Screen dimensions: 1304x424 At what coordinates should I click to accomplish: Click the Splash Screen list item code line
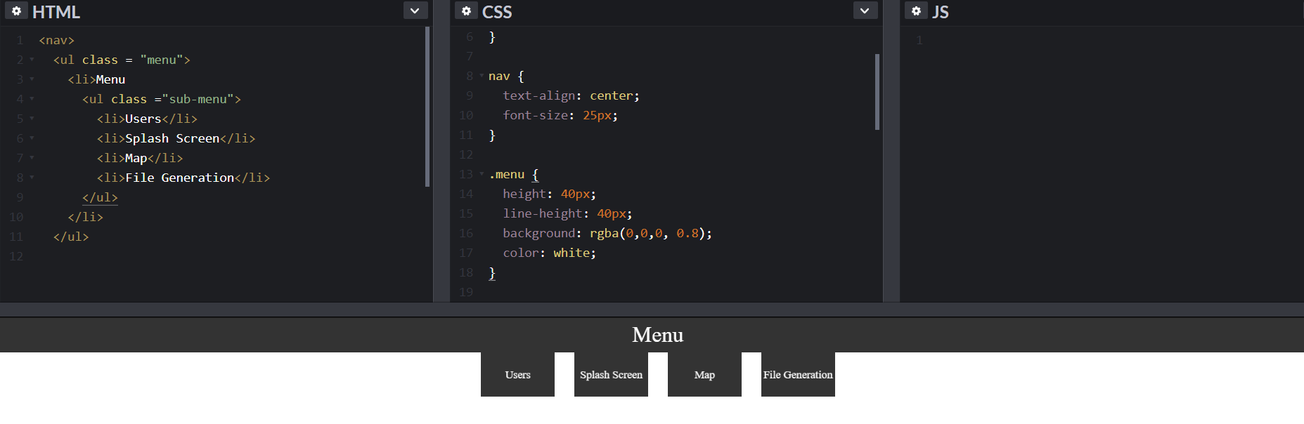(x=176, y=138)
